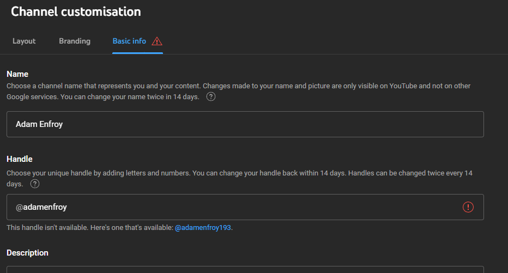The height and width of the screenshot is (273, 508).
Task: Choose suggested handle @adamenfroy193
Action: (203, 228)
